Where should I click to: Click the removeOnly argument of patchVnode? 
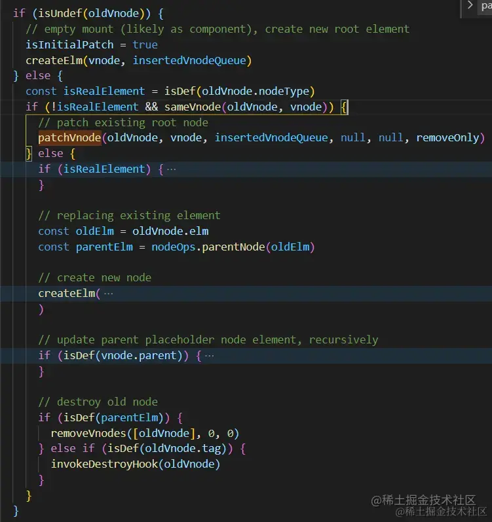pos(447,138)
